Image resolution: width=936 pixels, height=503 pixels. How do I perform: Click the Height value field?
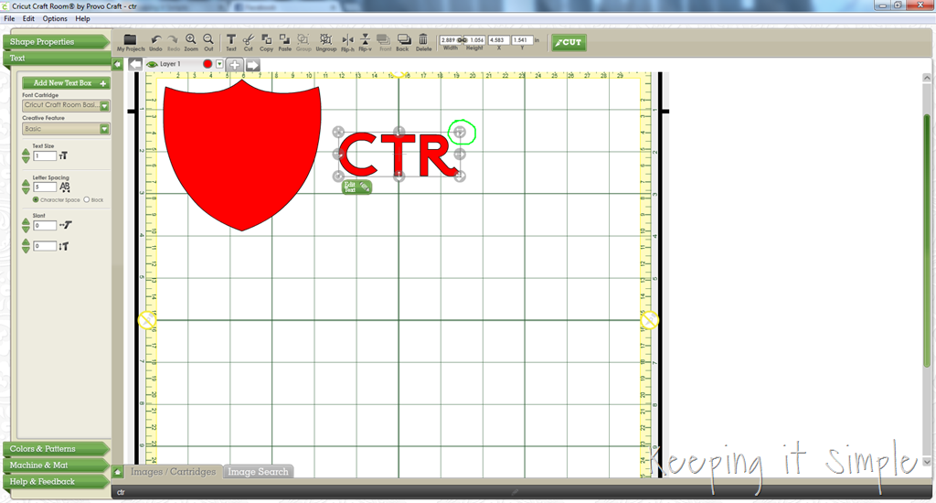point(476,40)
